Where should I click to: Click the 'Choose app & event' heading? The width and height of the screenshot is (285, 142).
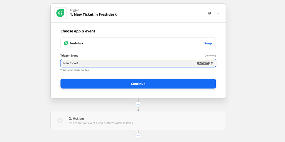click(x=78, y=31)
